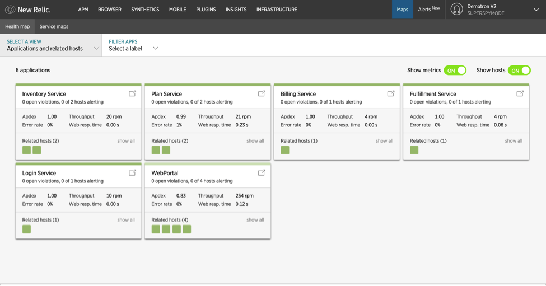546x286 pixels.
Task: Open Alerts New tab
Action: [429, 10]
